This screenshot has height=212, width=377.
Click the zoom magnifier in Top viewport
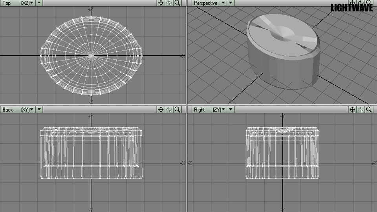pos(178,3)
